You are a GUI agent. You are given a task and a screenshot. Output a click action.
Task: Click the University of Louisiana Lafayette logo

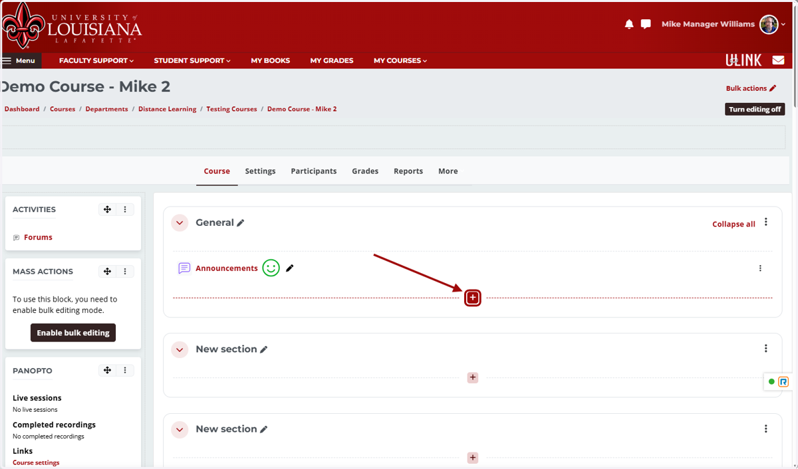[x=72, y=26]
